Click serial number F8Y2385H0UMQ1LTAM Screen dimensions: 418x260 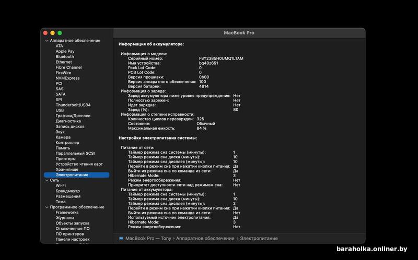click(x=221, y=58)
